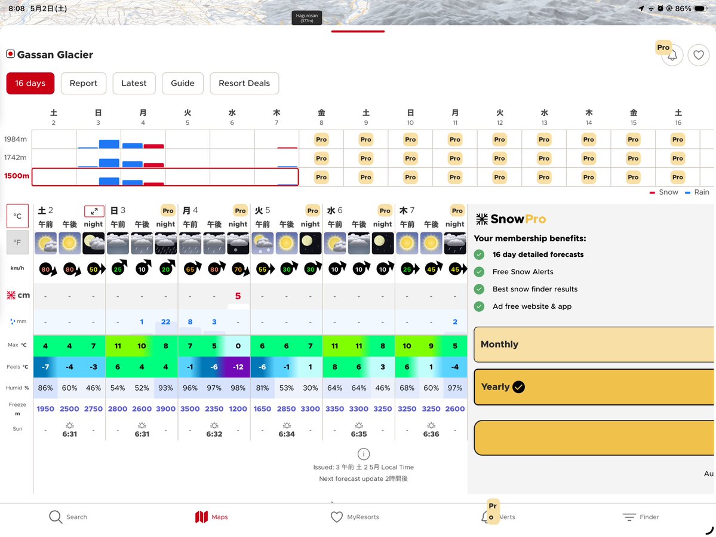The image size is (716, 537).
Task: Open the Guide tab
Action: coord(183,83)
